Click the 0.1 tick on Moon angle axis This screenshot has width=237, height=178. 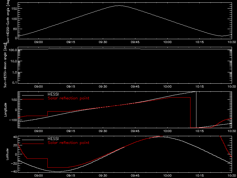15,83
